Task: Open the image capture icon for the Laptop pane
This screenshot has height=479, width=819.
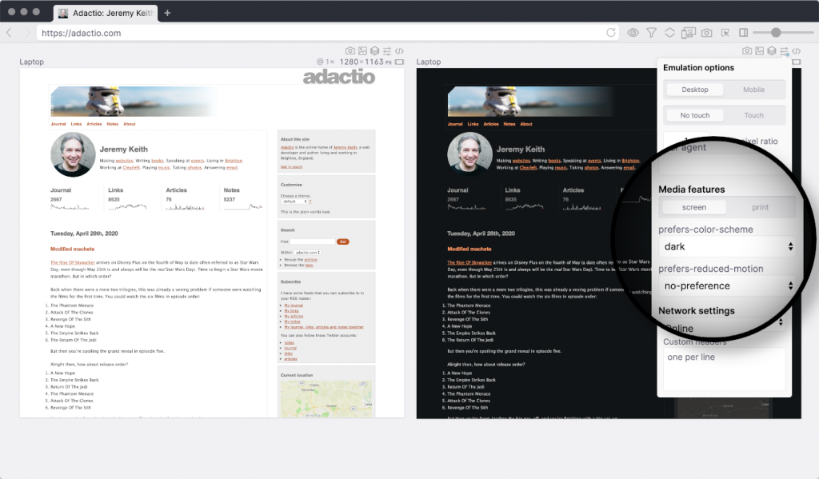Action: tap(362, 50)
